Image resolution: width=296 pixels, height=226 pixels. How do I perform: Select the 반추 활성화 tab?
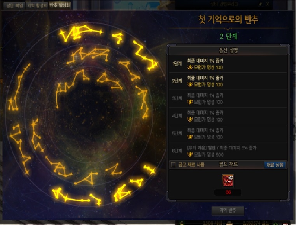click(60, 5)
